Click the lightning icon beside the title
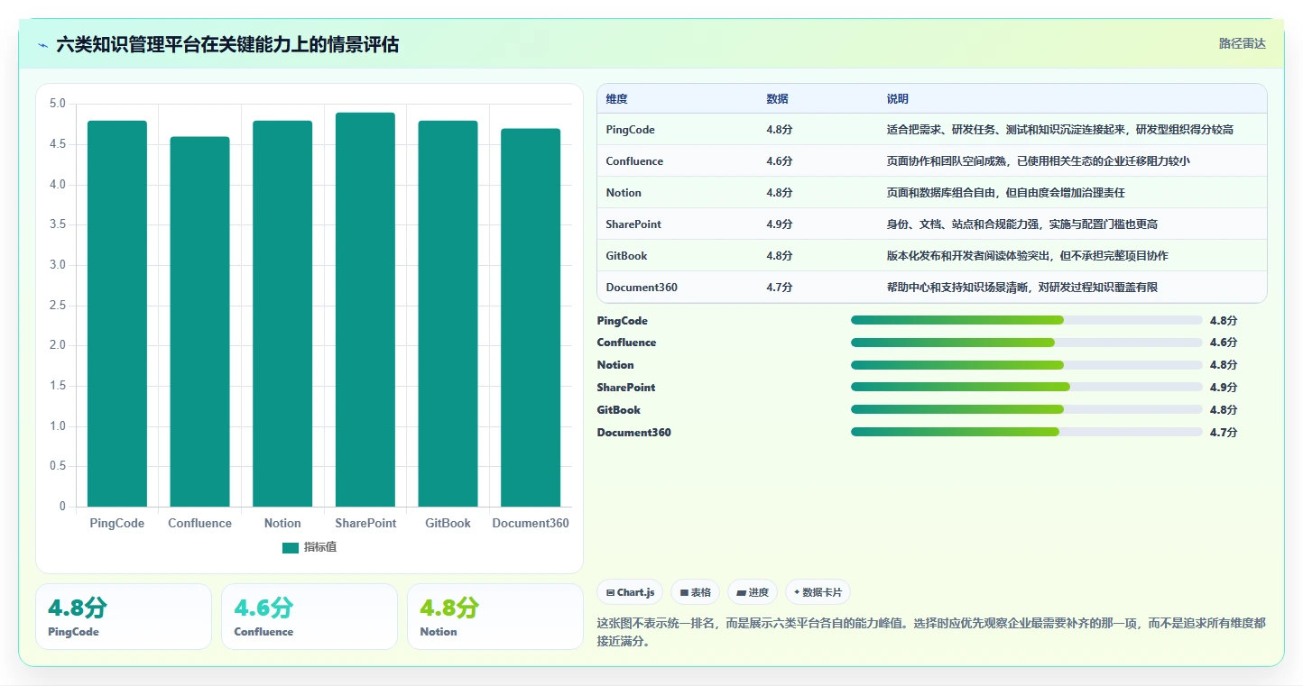 tap(42, 44)
